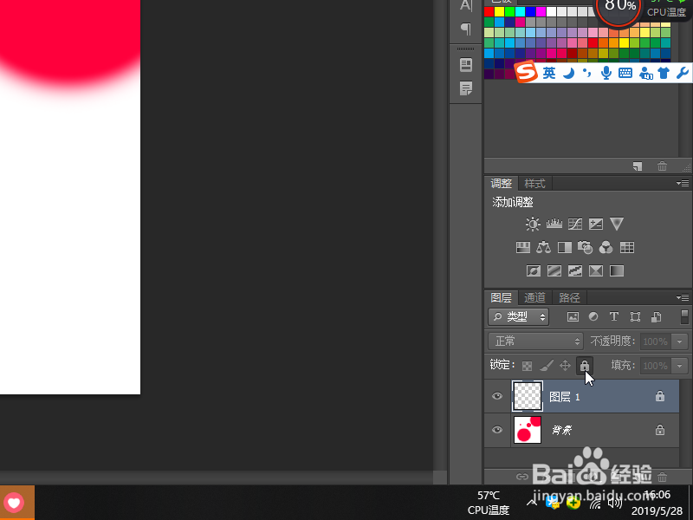The image size is (693, 520).
Task: Add a Brightness/Contrast adjustment (sun icon)
Action: tap(533, 224)
